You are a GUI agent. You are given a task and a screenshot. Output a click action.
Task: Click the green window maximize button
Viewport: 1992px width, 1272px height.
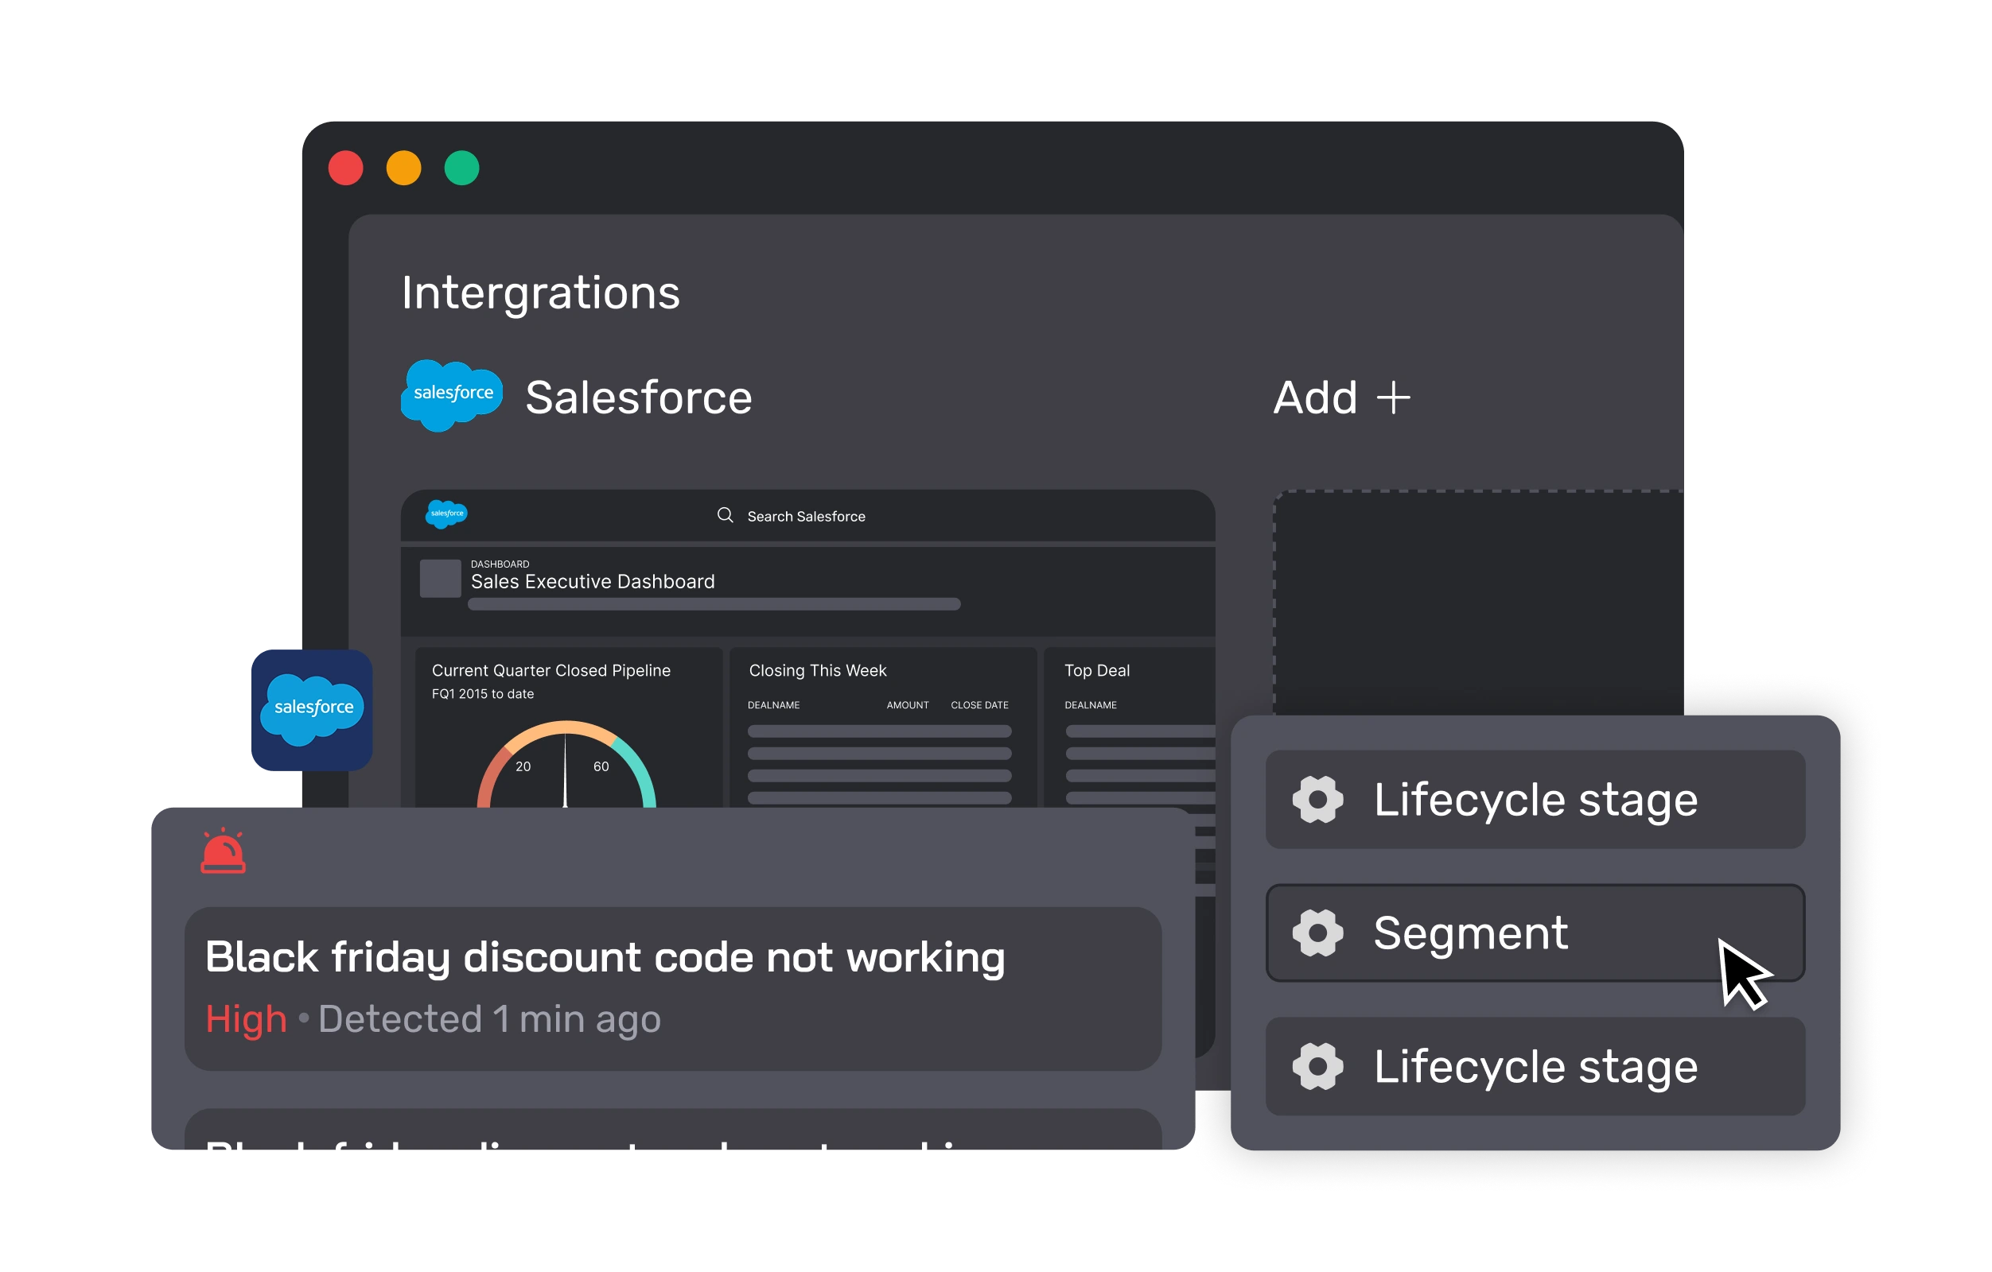(461, 169)
